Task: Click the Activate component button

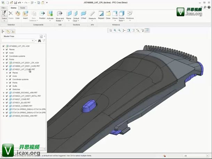Action: 50,15
